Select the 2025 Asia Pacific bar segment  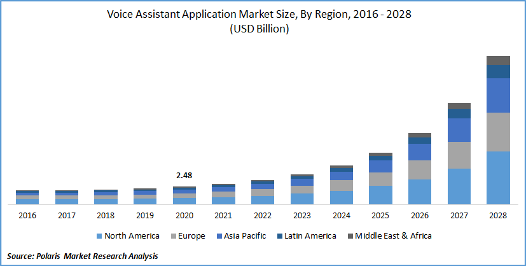point(380,166)
